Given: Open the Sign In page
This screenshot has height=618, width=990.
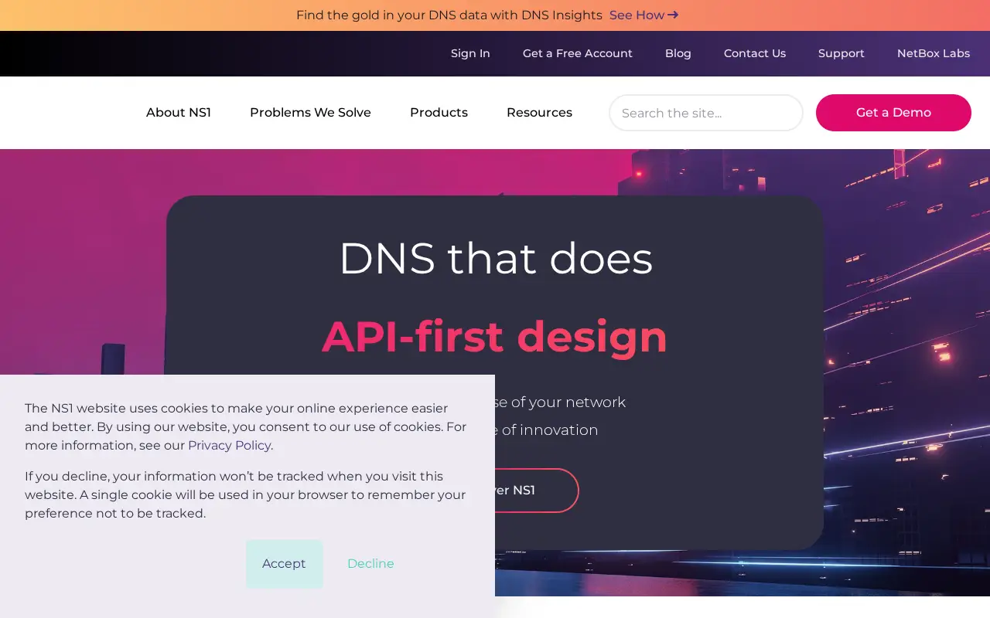Looking at the screenshot, I should pyautogui.click(x=470, y=53).
